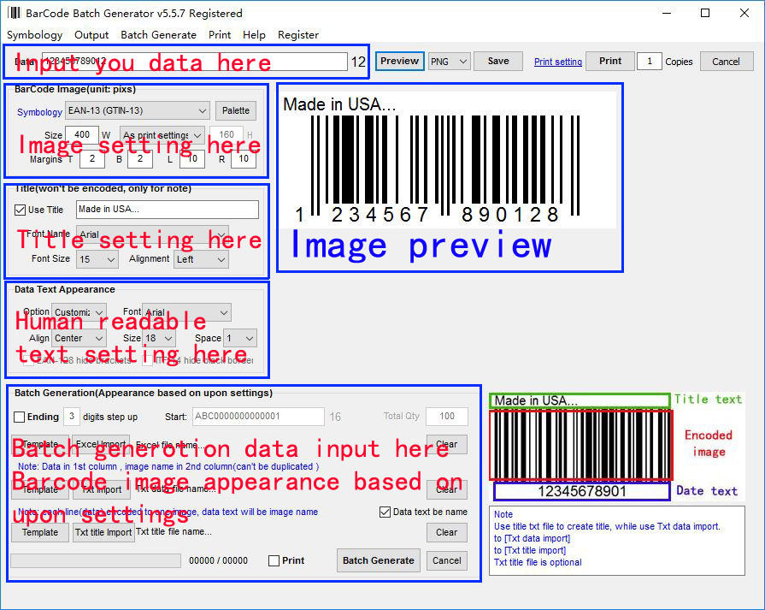Screen dimensions: 765x610
Task: Open the data text Space dropdown
Action: pyautogui.click(x=239, y=338)
